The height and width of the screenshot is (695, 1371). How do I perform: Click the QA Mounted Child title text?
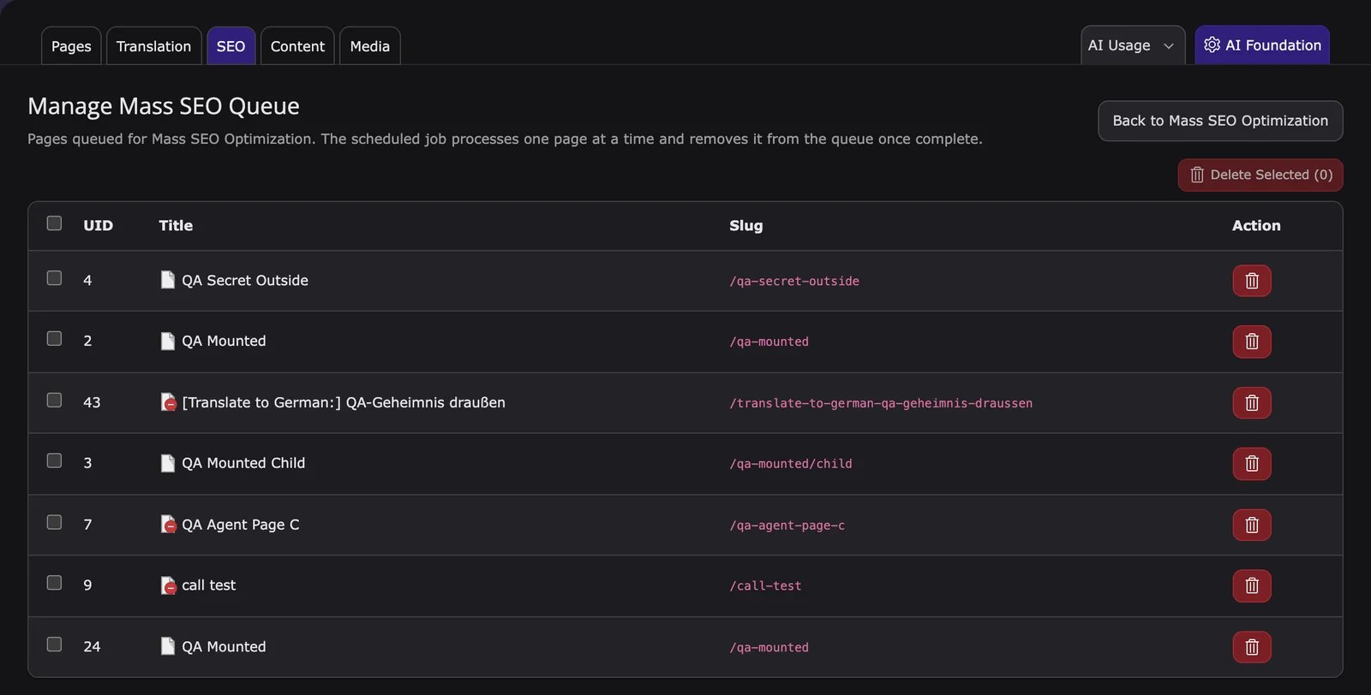coord(243,463)
